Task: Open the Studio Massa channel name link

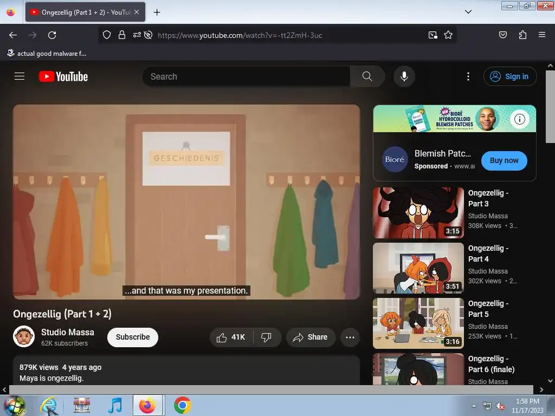Action: coord(68,332)
